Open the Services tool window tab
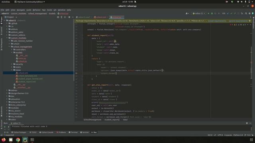The height and width of the screenshot is (143, 255). [x=84, y=132]
